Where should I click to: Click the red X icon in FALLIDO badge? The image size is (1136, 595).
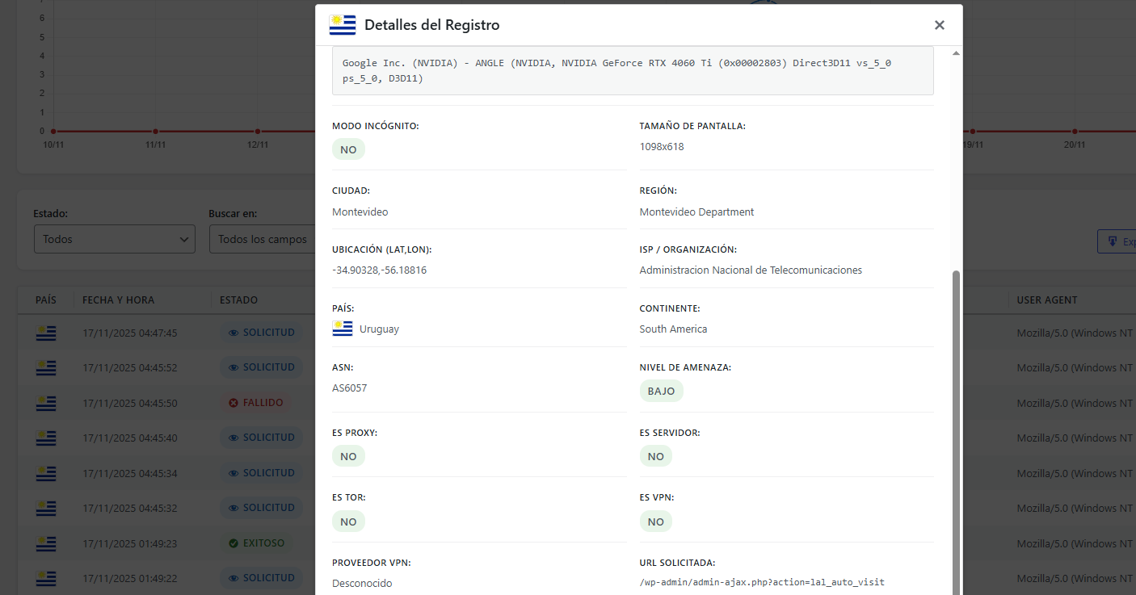click(x=234, y=403)
